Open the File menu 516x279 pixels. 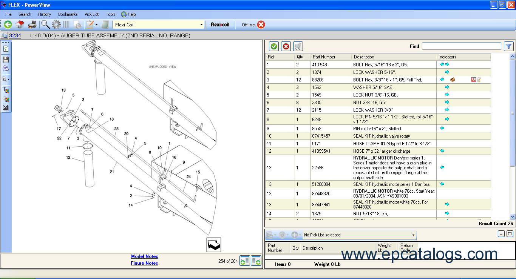[x=8, y=14]
